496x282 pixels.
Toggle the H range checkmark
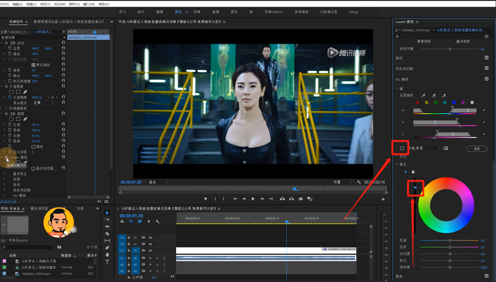(484, 110)
